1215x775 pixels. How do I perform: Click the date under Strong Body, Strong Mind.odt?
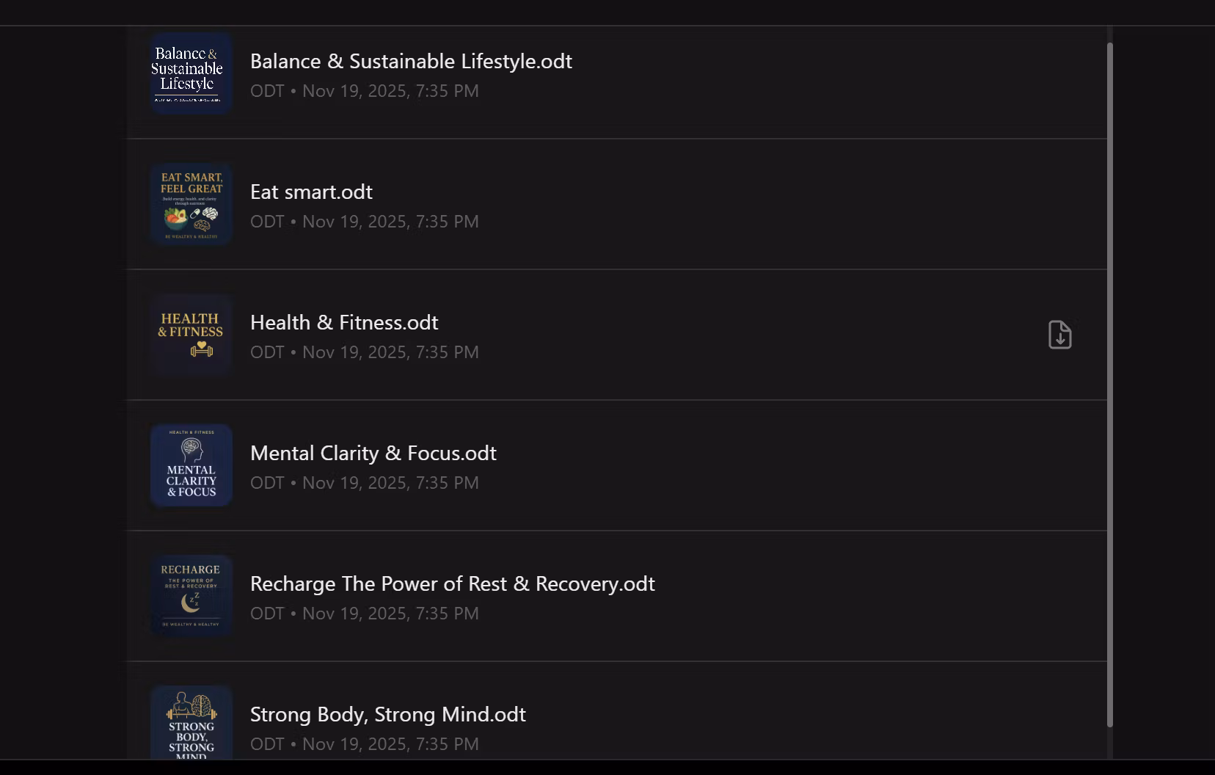click(x=364, y=744)
